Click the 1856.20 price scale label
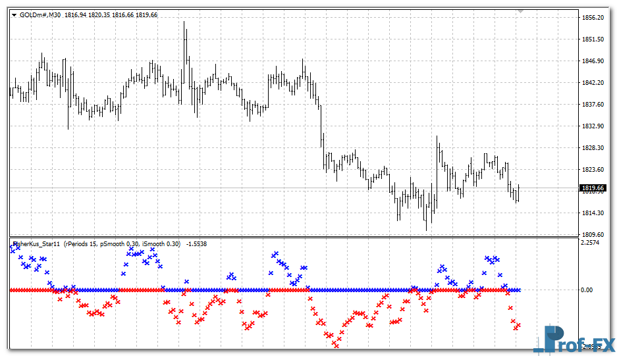 point(593,18)
